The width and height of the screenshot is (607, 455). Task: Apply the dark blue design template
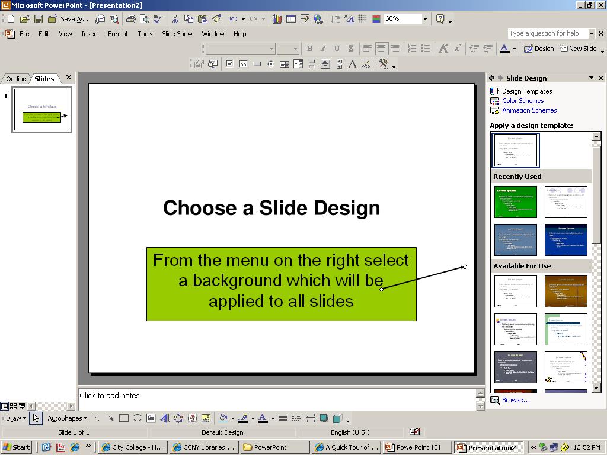[566, 240]
